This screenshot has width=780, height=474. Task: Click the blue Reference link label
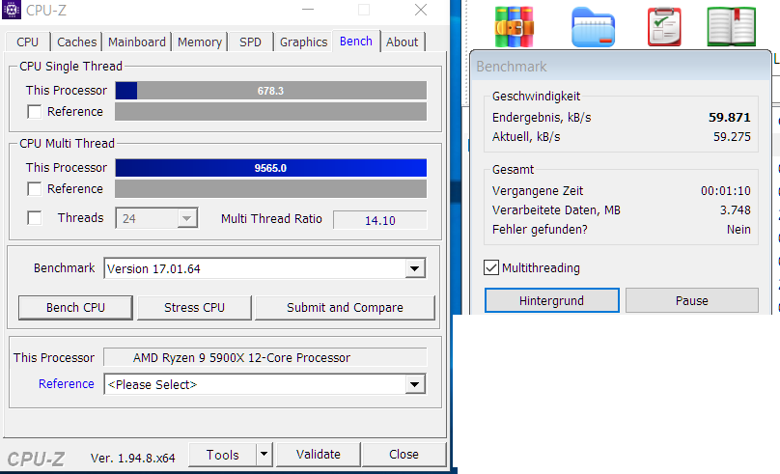tap(67, 384)
